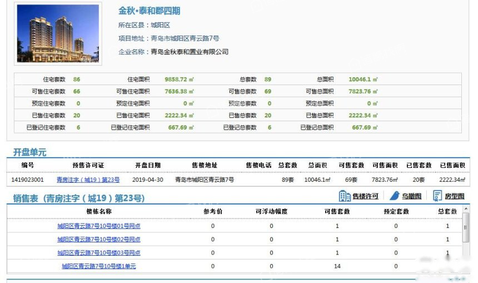Screen dimensions: 478x283
Task: Click the 可售住宅套数 value 66
Action: (77, 92)
